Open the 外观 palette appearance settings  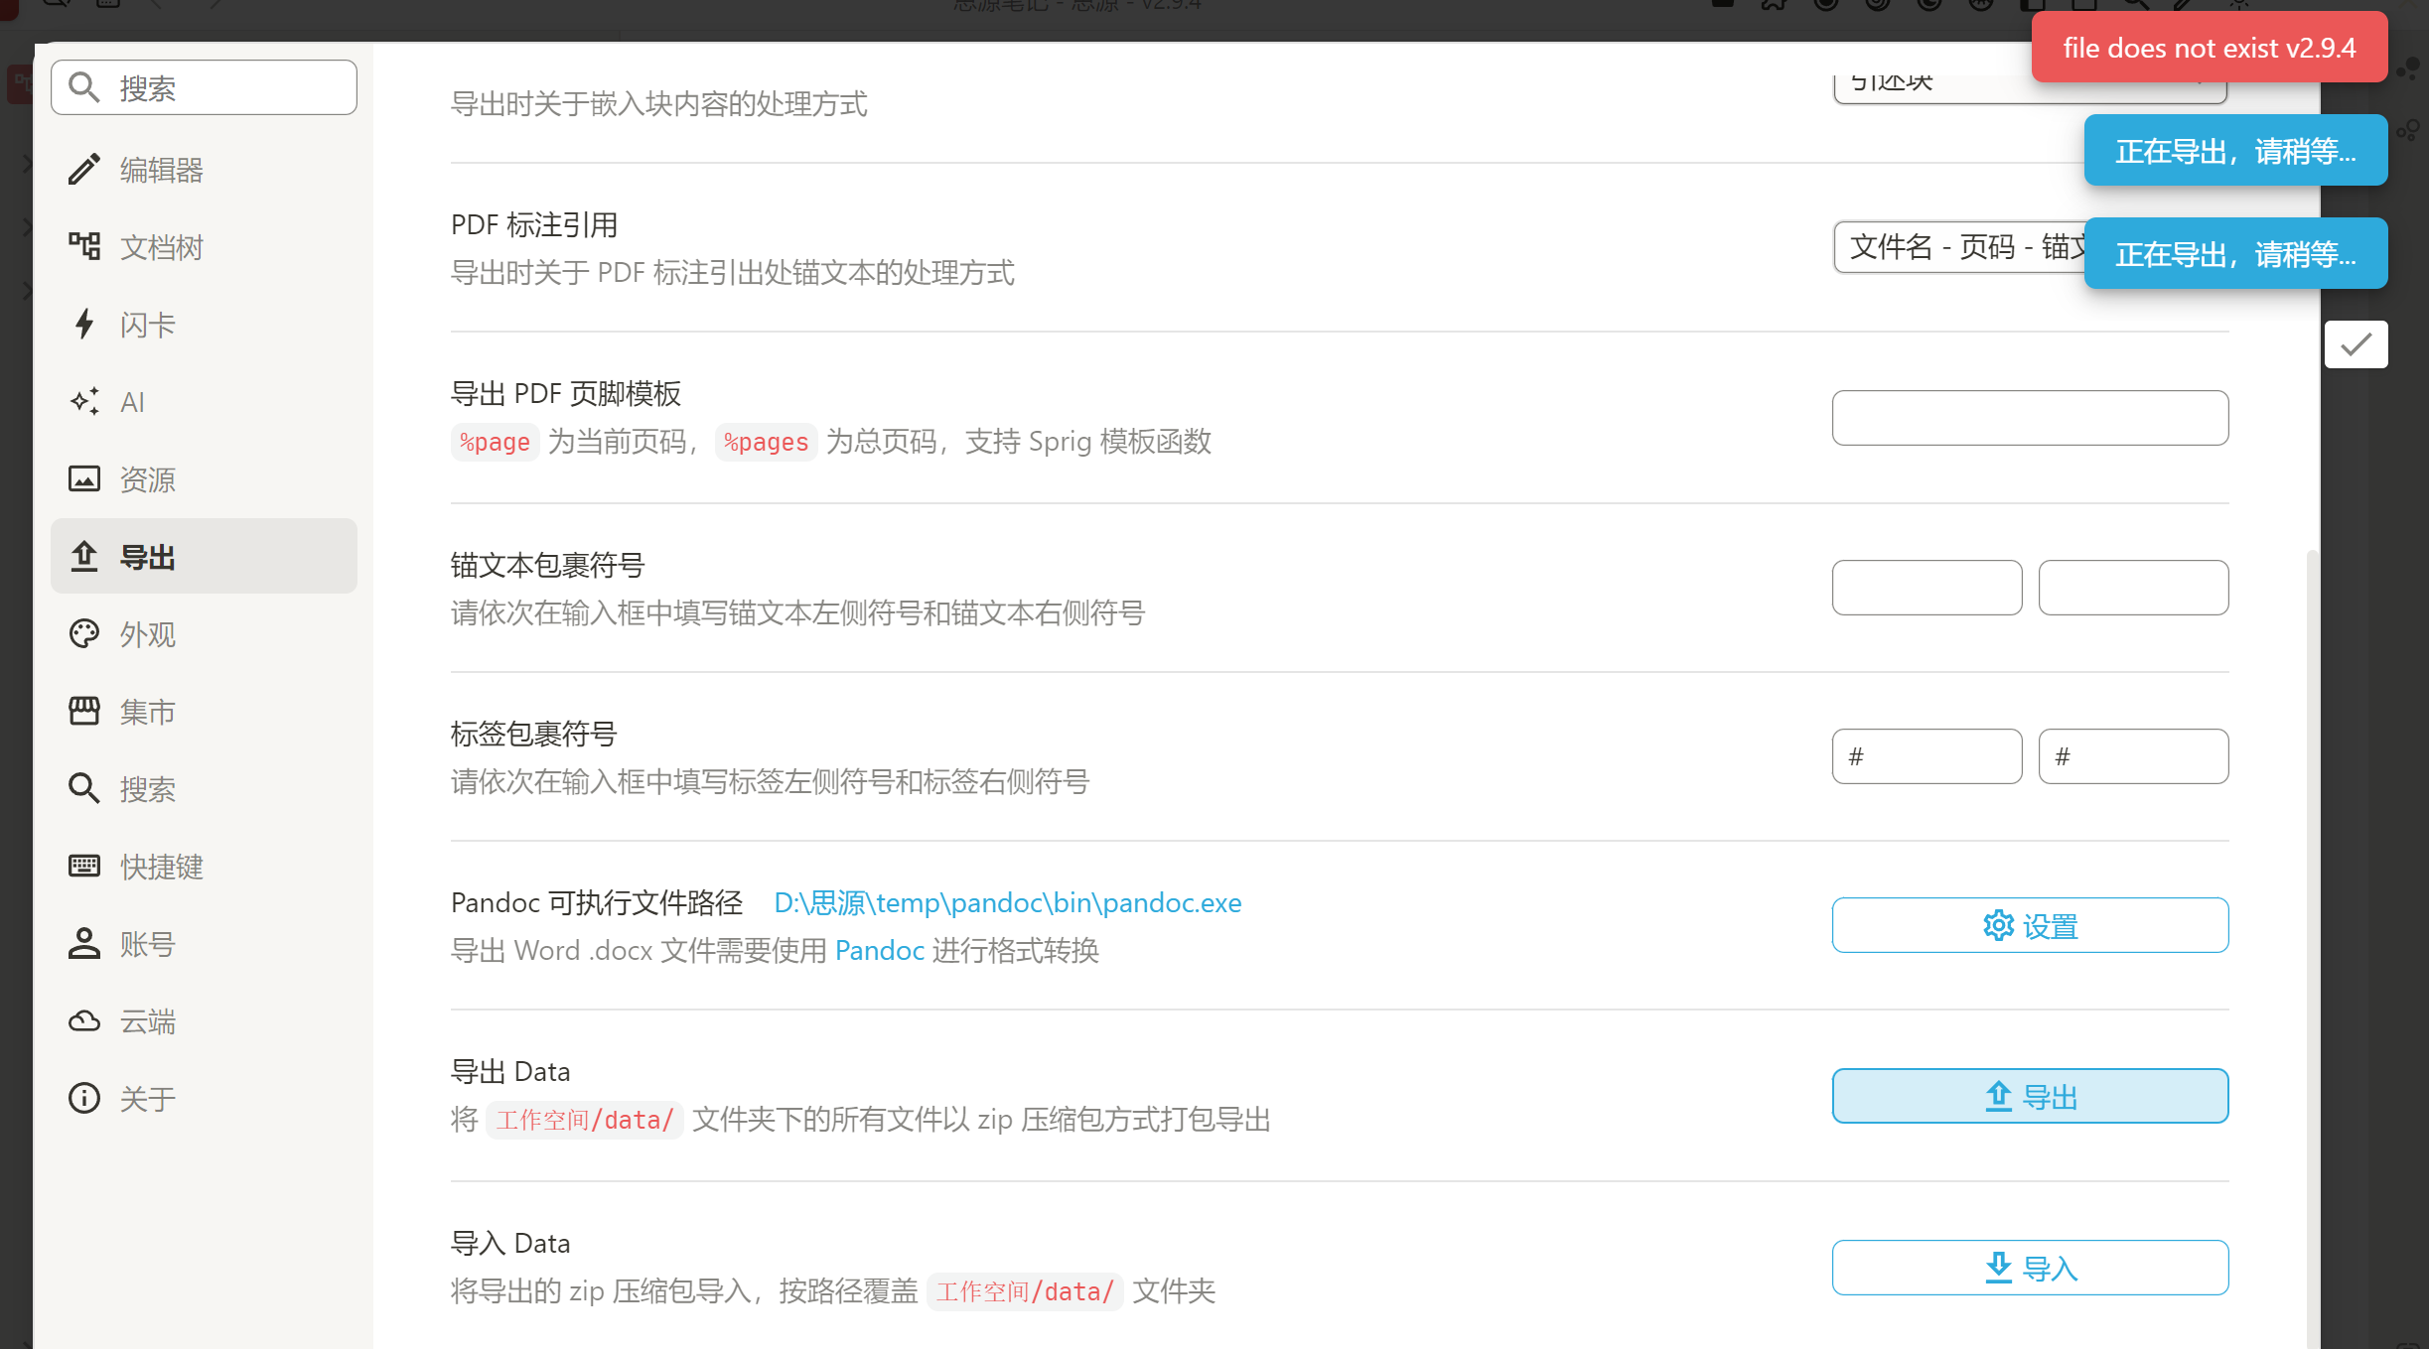pyautogui.click(x=84, y=634)
